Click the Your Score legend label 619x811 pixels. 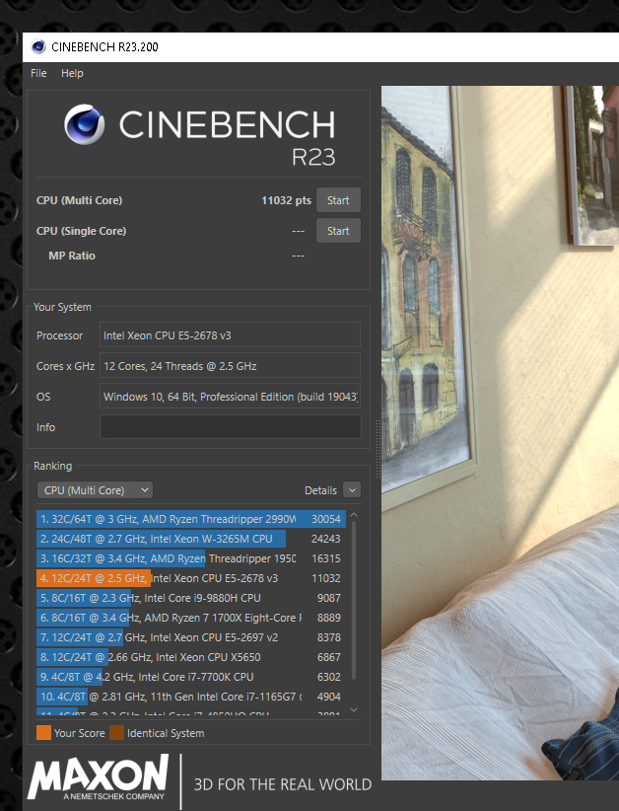(x=80, y=733)
